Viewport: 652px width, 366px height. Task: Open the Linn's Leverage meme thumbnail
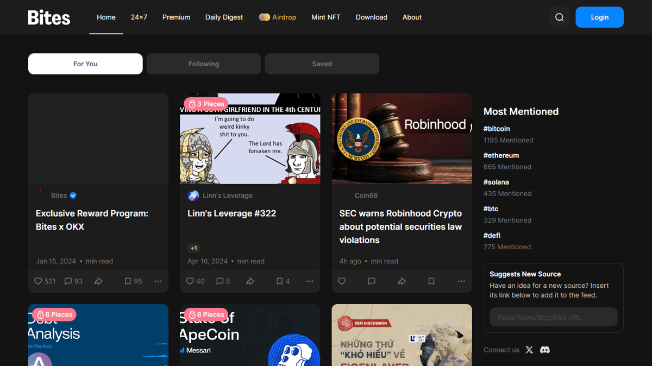point(250,139)
